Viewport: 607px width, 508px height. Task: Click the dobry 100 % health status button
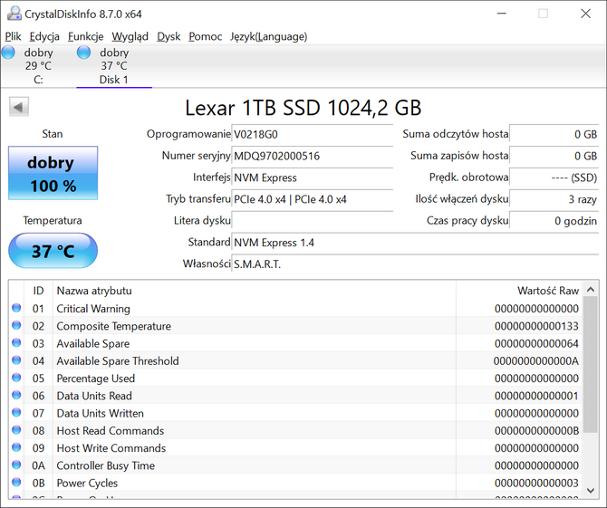point(53,173)
